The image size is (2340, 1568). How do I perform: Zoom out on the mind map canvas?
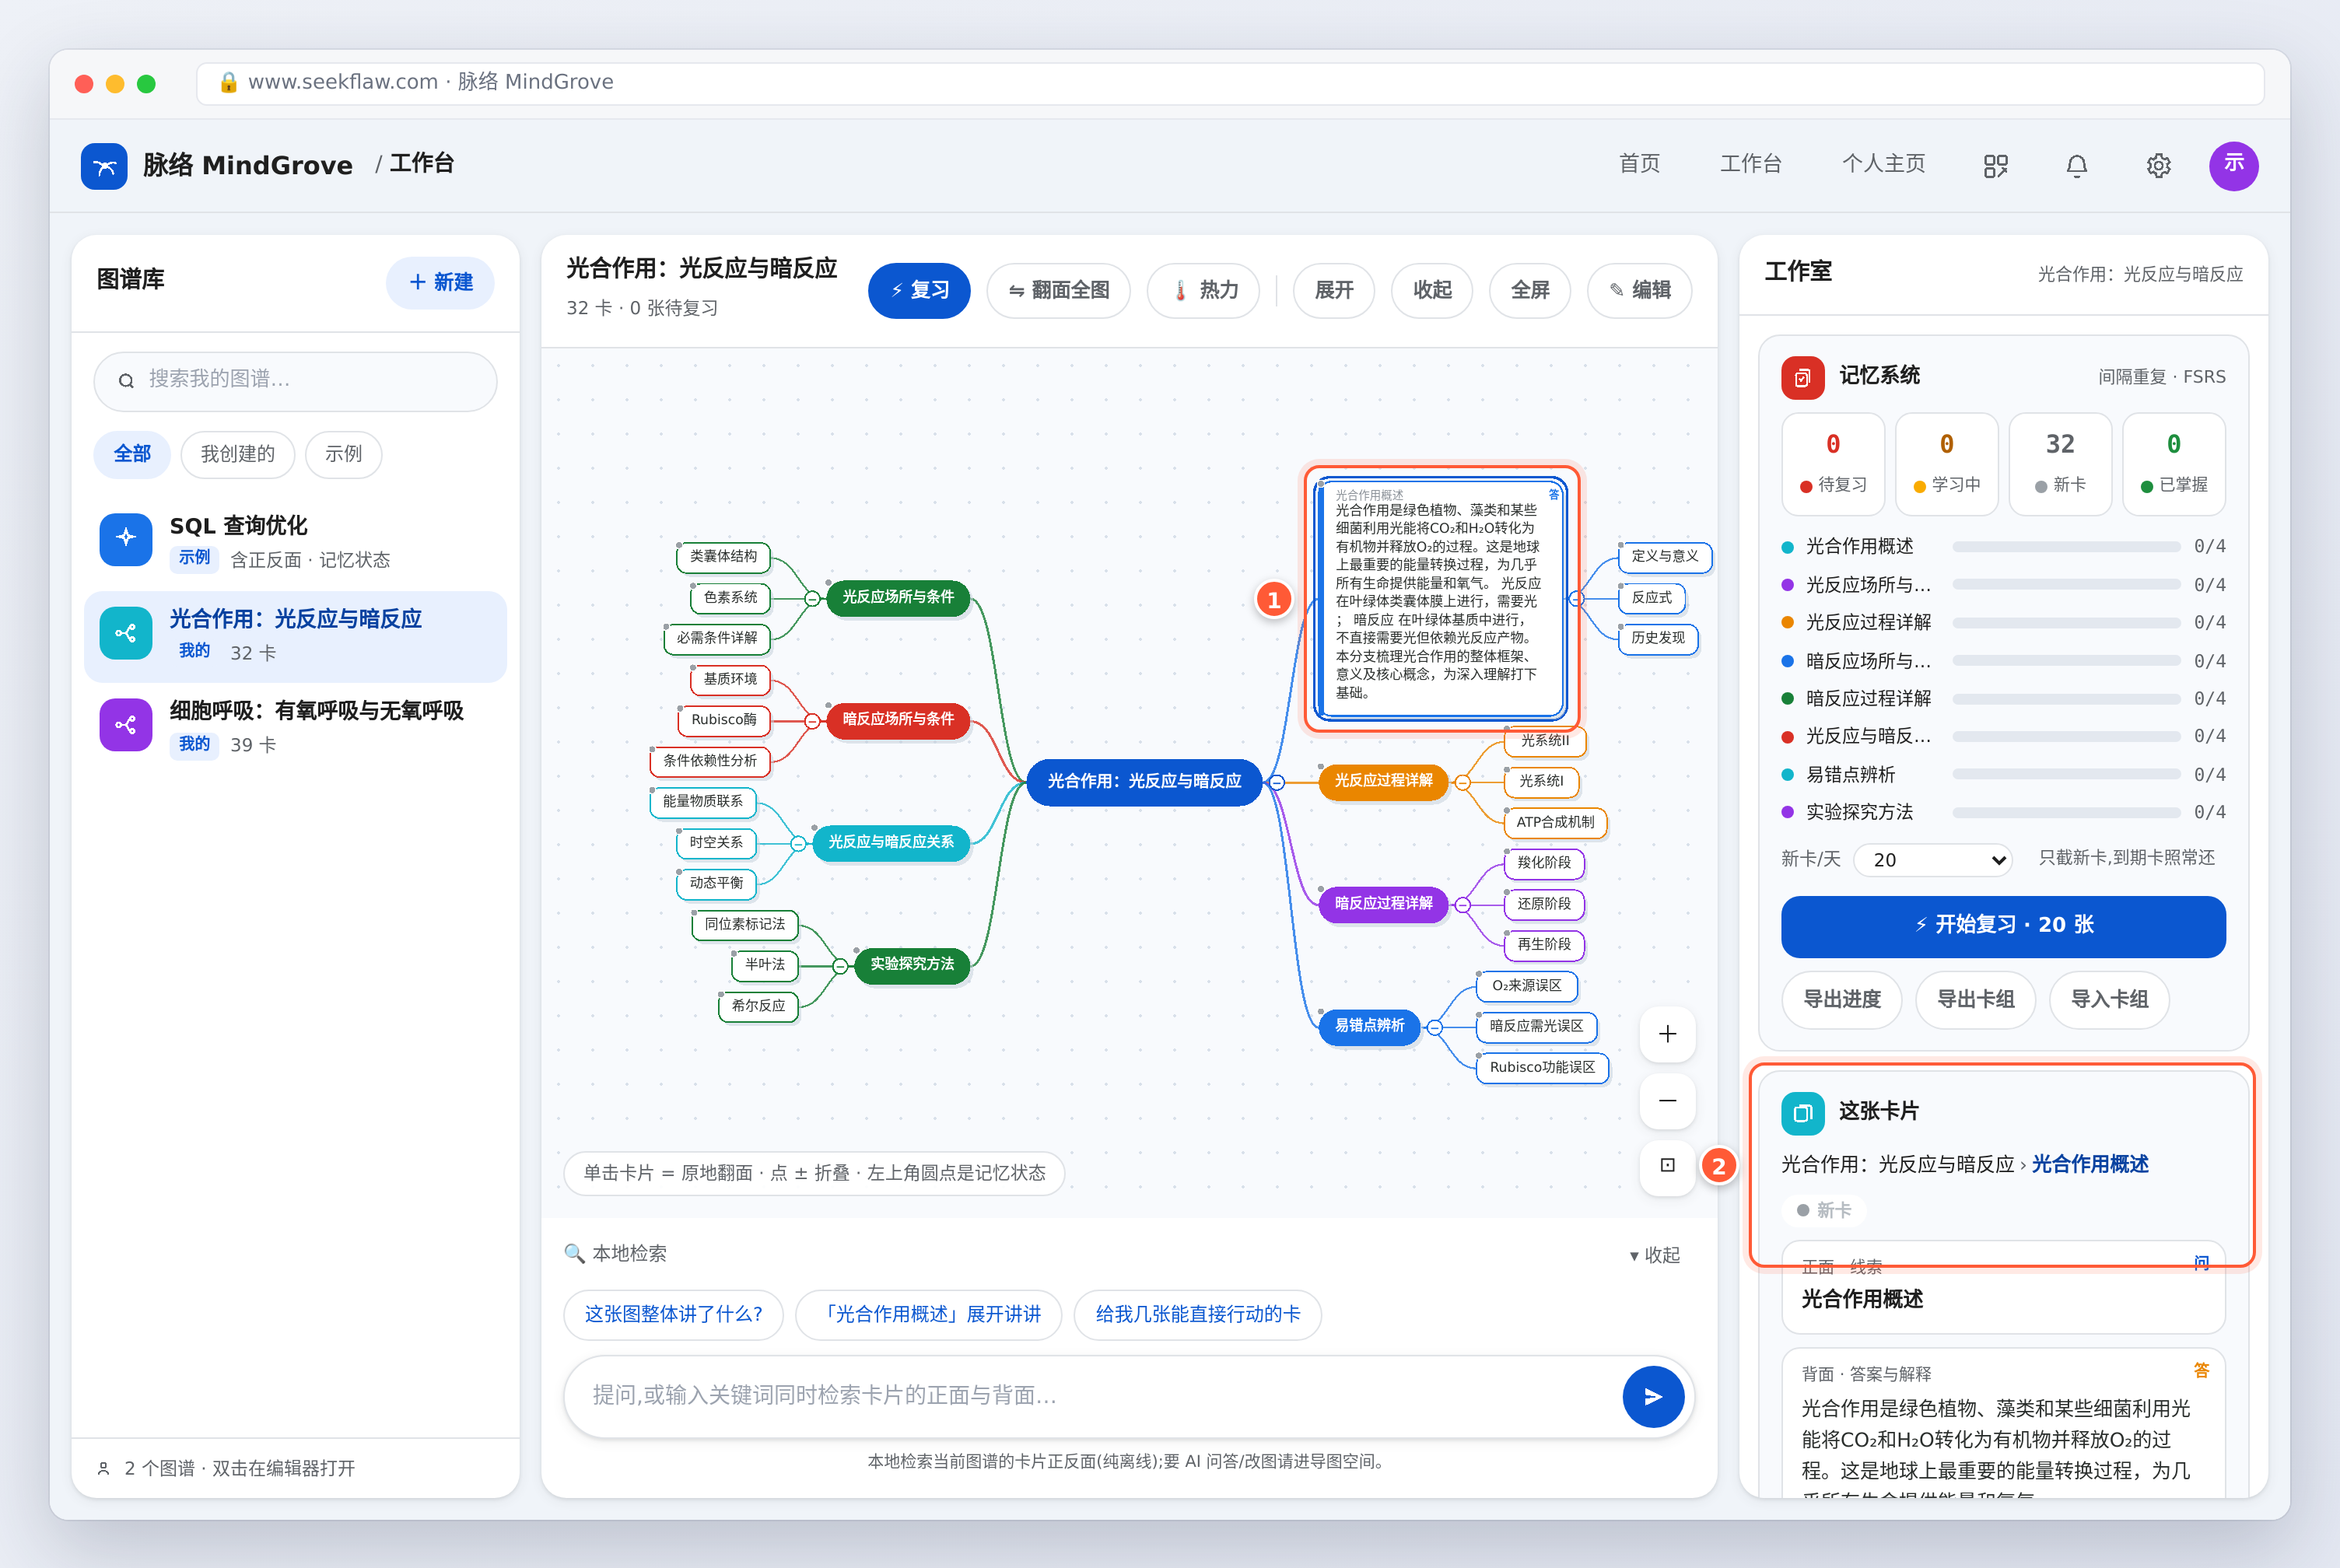click(x=1667, y=1100)
